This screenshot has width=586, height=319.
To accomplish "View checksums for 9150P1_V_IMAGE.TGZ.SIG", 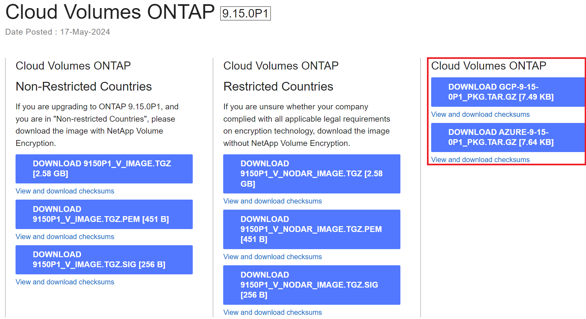I will pyautogui.click(x=65, y=282).
